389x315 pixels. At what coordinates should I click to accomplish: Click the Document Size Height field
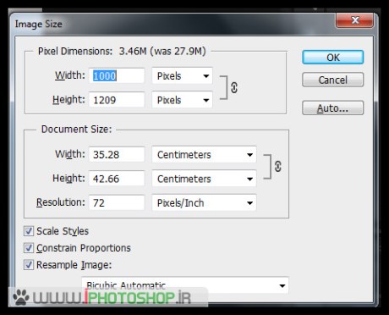point(117,179)
